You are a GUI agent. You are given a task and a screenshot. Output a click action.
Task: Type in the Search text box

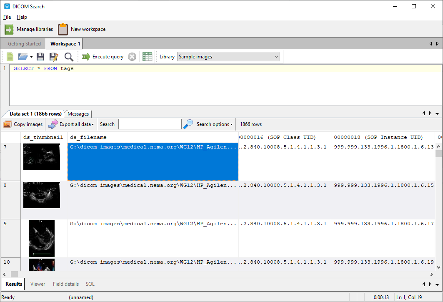tap(150, 124)
